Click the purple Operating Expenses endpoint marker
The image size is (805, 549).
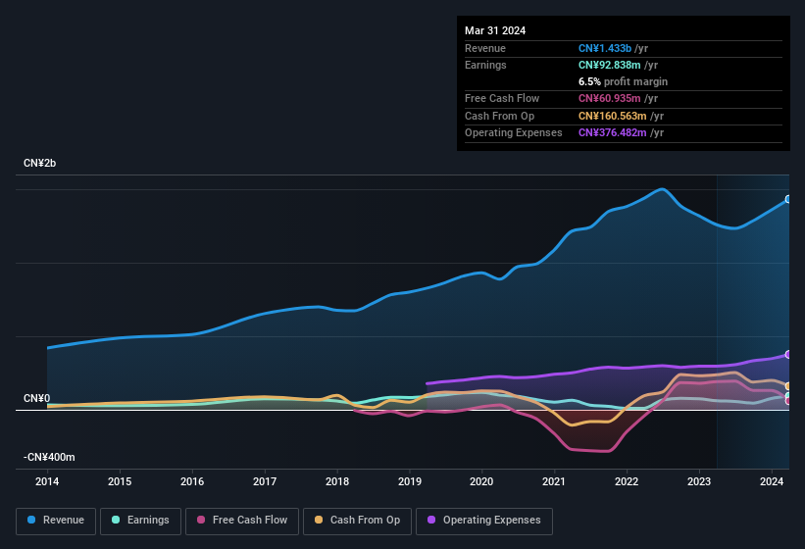pos(788,355)
